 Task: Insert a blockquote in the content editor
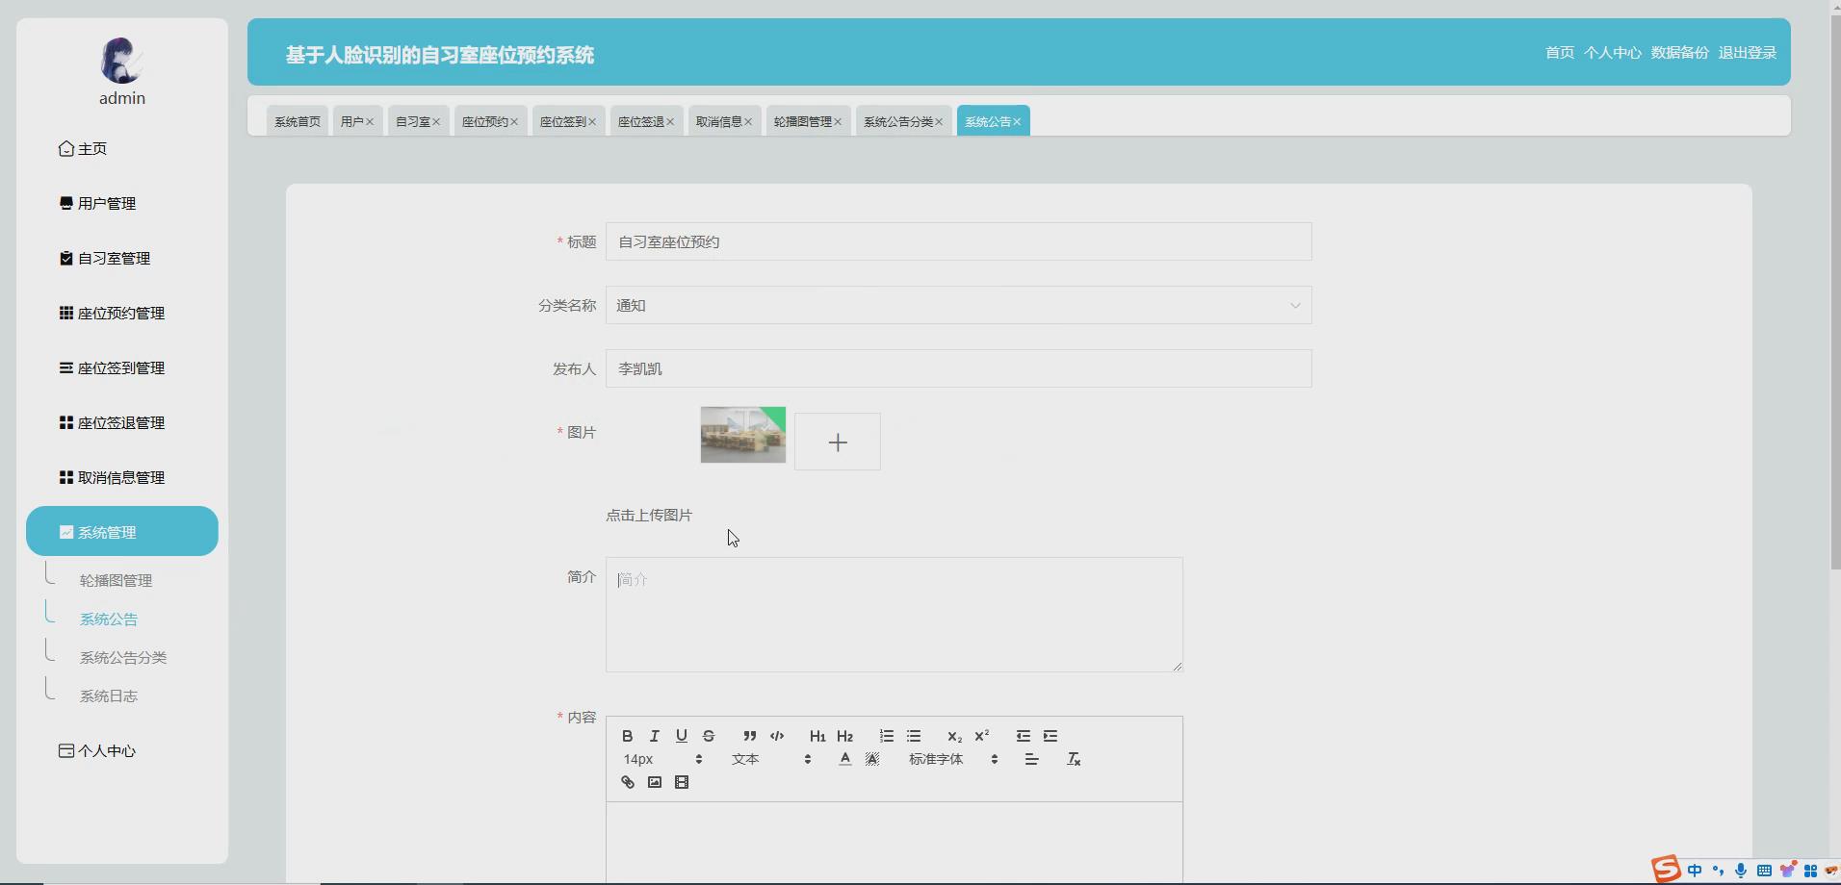click(750, 736)
